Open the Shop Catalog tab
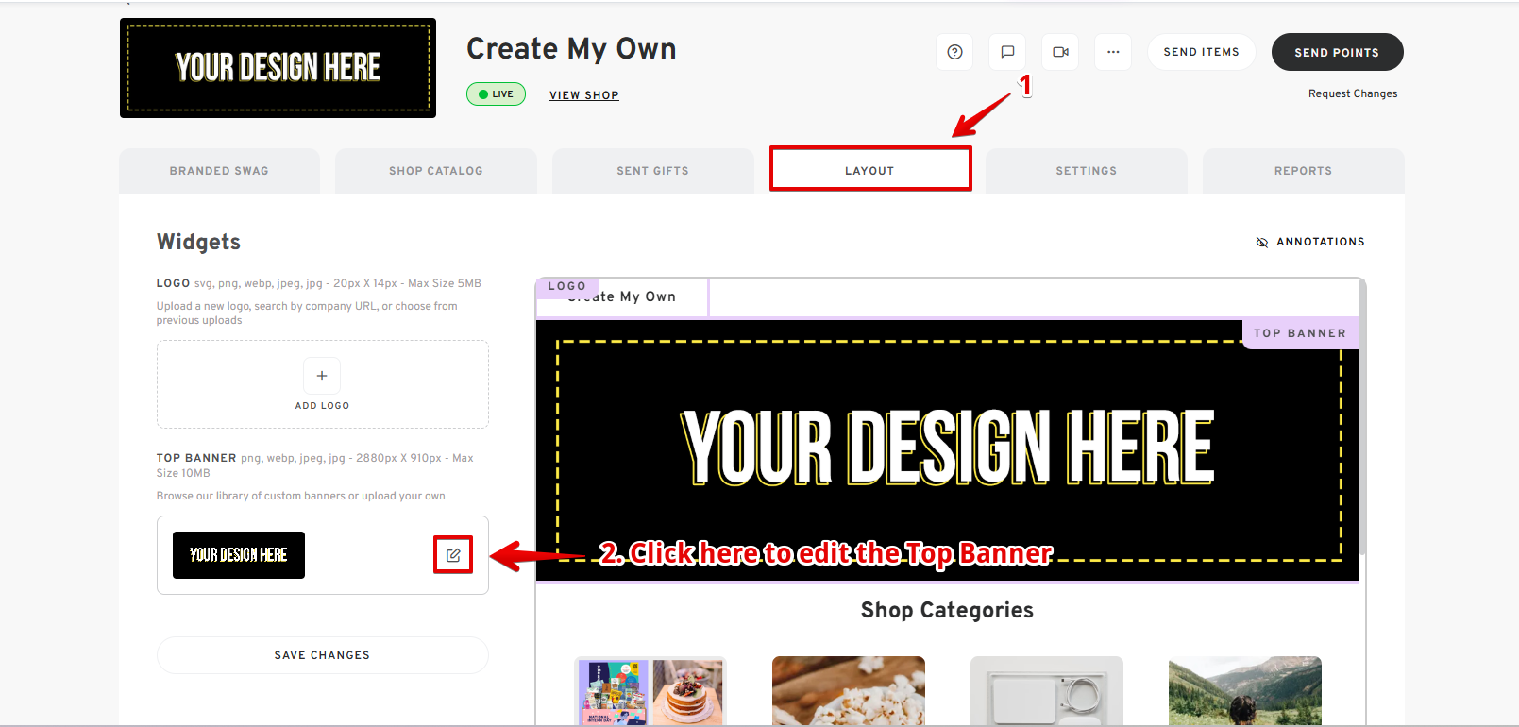This screenshot has width=1519, height=727. [x=436, y=171]
